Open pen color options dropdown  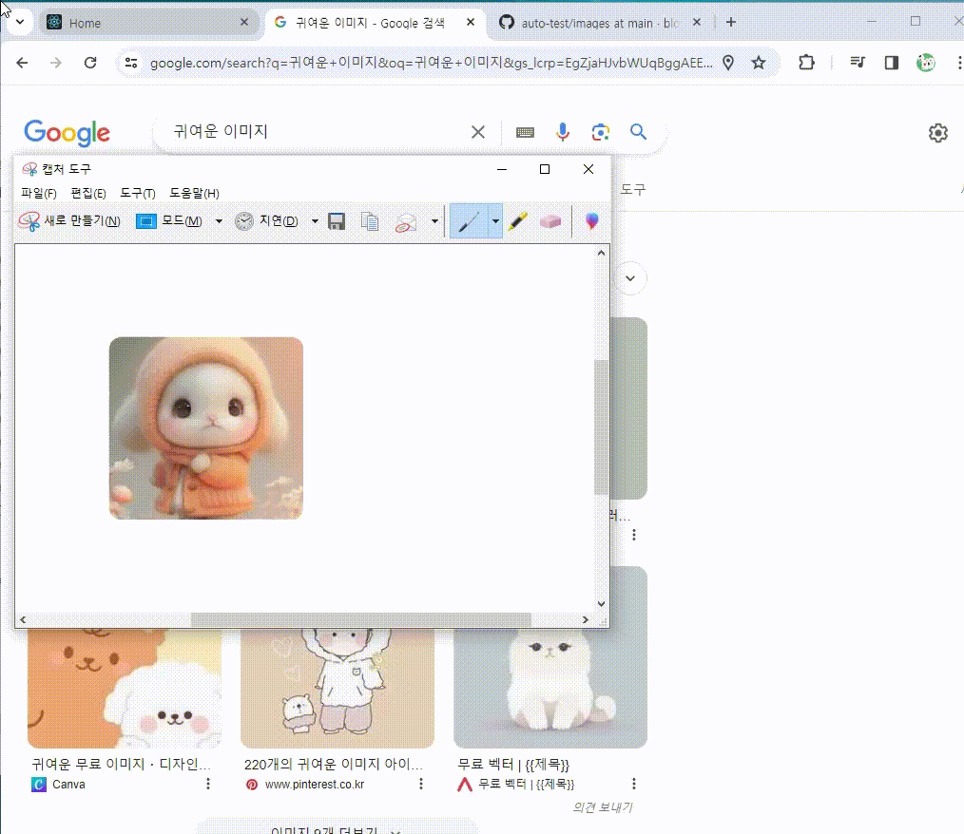(x=495, y=221)
